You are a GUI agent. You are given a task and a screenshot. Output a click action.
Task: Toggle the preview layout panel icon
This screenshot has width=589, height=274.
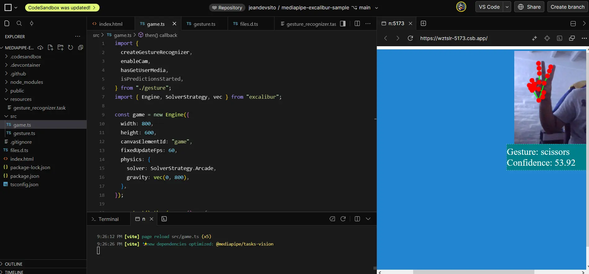(x=573, y=24)
